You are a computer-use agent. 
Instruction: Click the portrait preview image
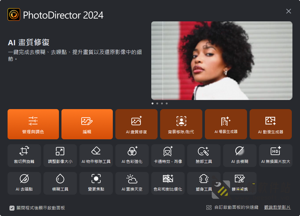tap(222, 61)
